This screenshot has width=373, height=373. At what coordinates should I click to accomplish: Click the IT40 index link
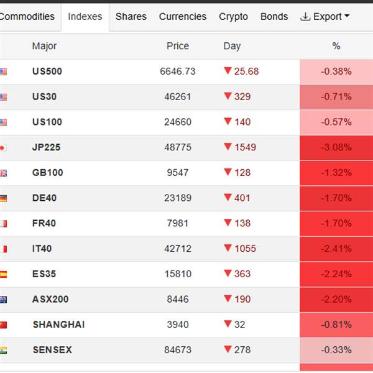click(42, 249)
